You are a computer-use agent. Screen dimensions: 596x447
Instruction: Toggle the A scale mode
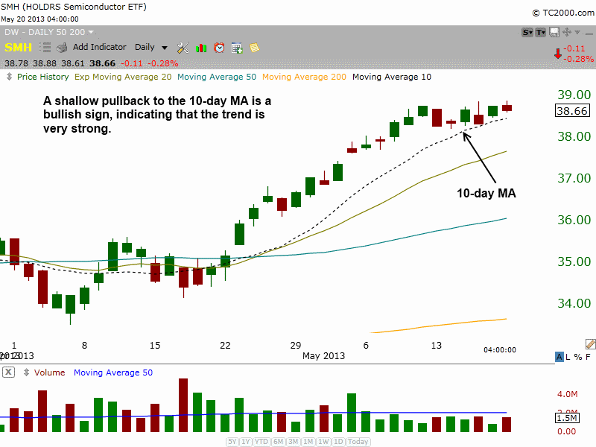pos(559,357)
